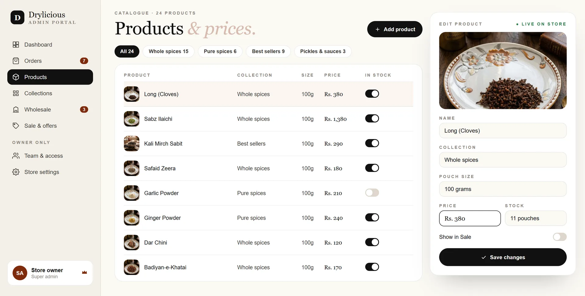Click the Save changes button
The width and height of the screenshot is (585, 296).
(x=503, y=257)
